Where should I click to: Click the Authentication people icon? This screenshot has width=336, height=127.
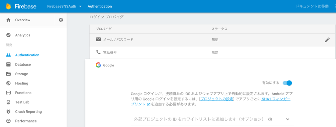[8, 55]
